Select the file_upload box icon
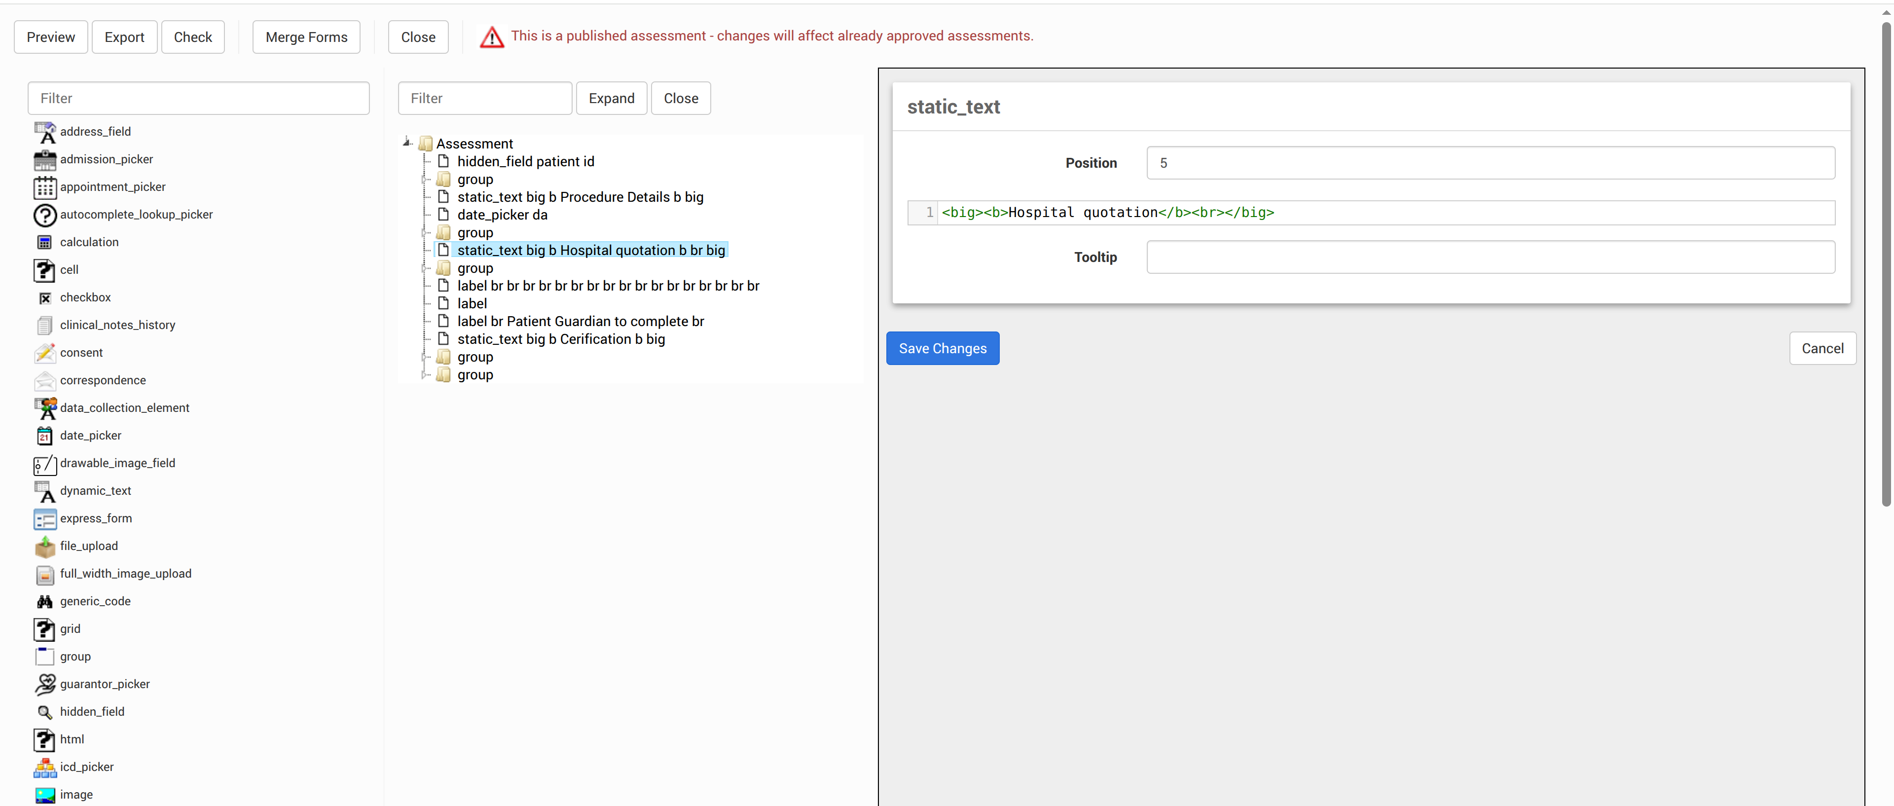 tap(45, 547)
